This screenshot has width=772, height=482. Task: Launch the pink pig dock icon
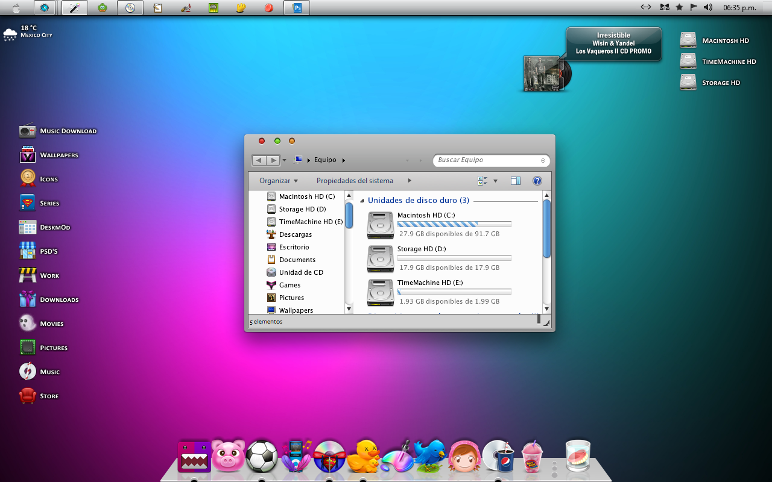point(228,456)
